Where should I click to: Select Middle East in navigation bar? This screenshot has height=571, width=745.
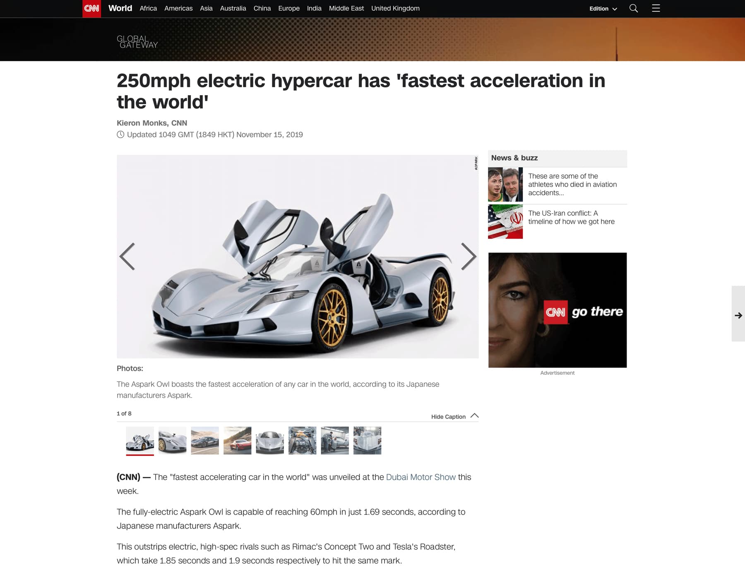tap(346, 8)
